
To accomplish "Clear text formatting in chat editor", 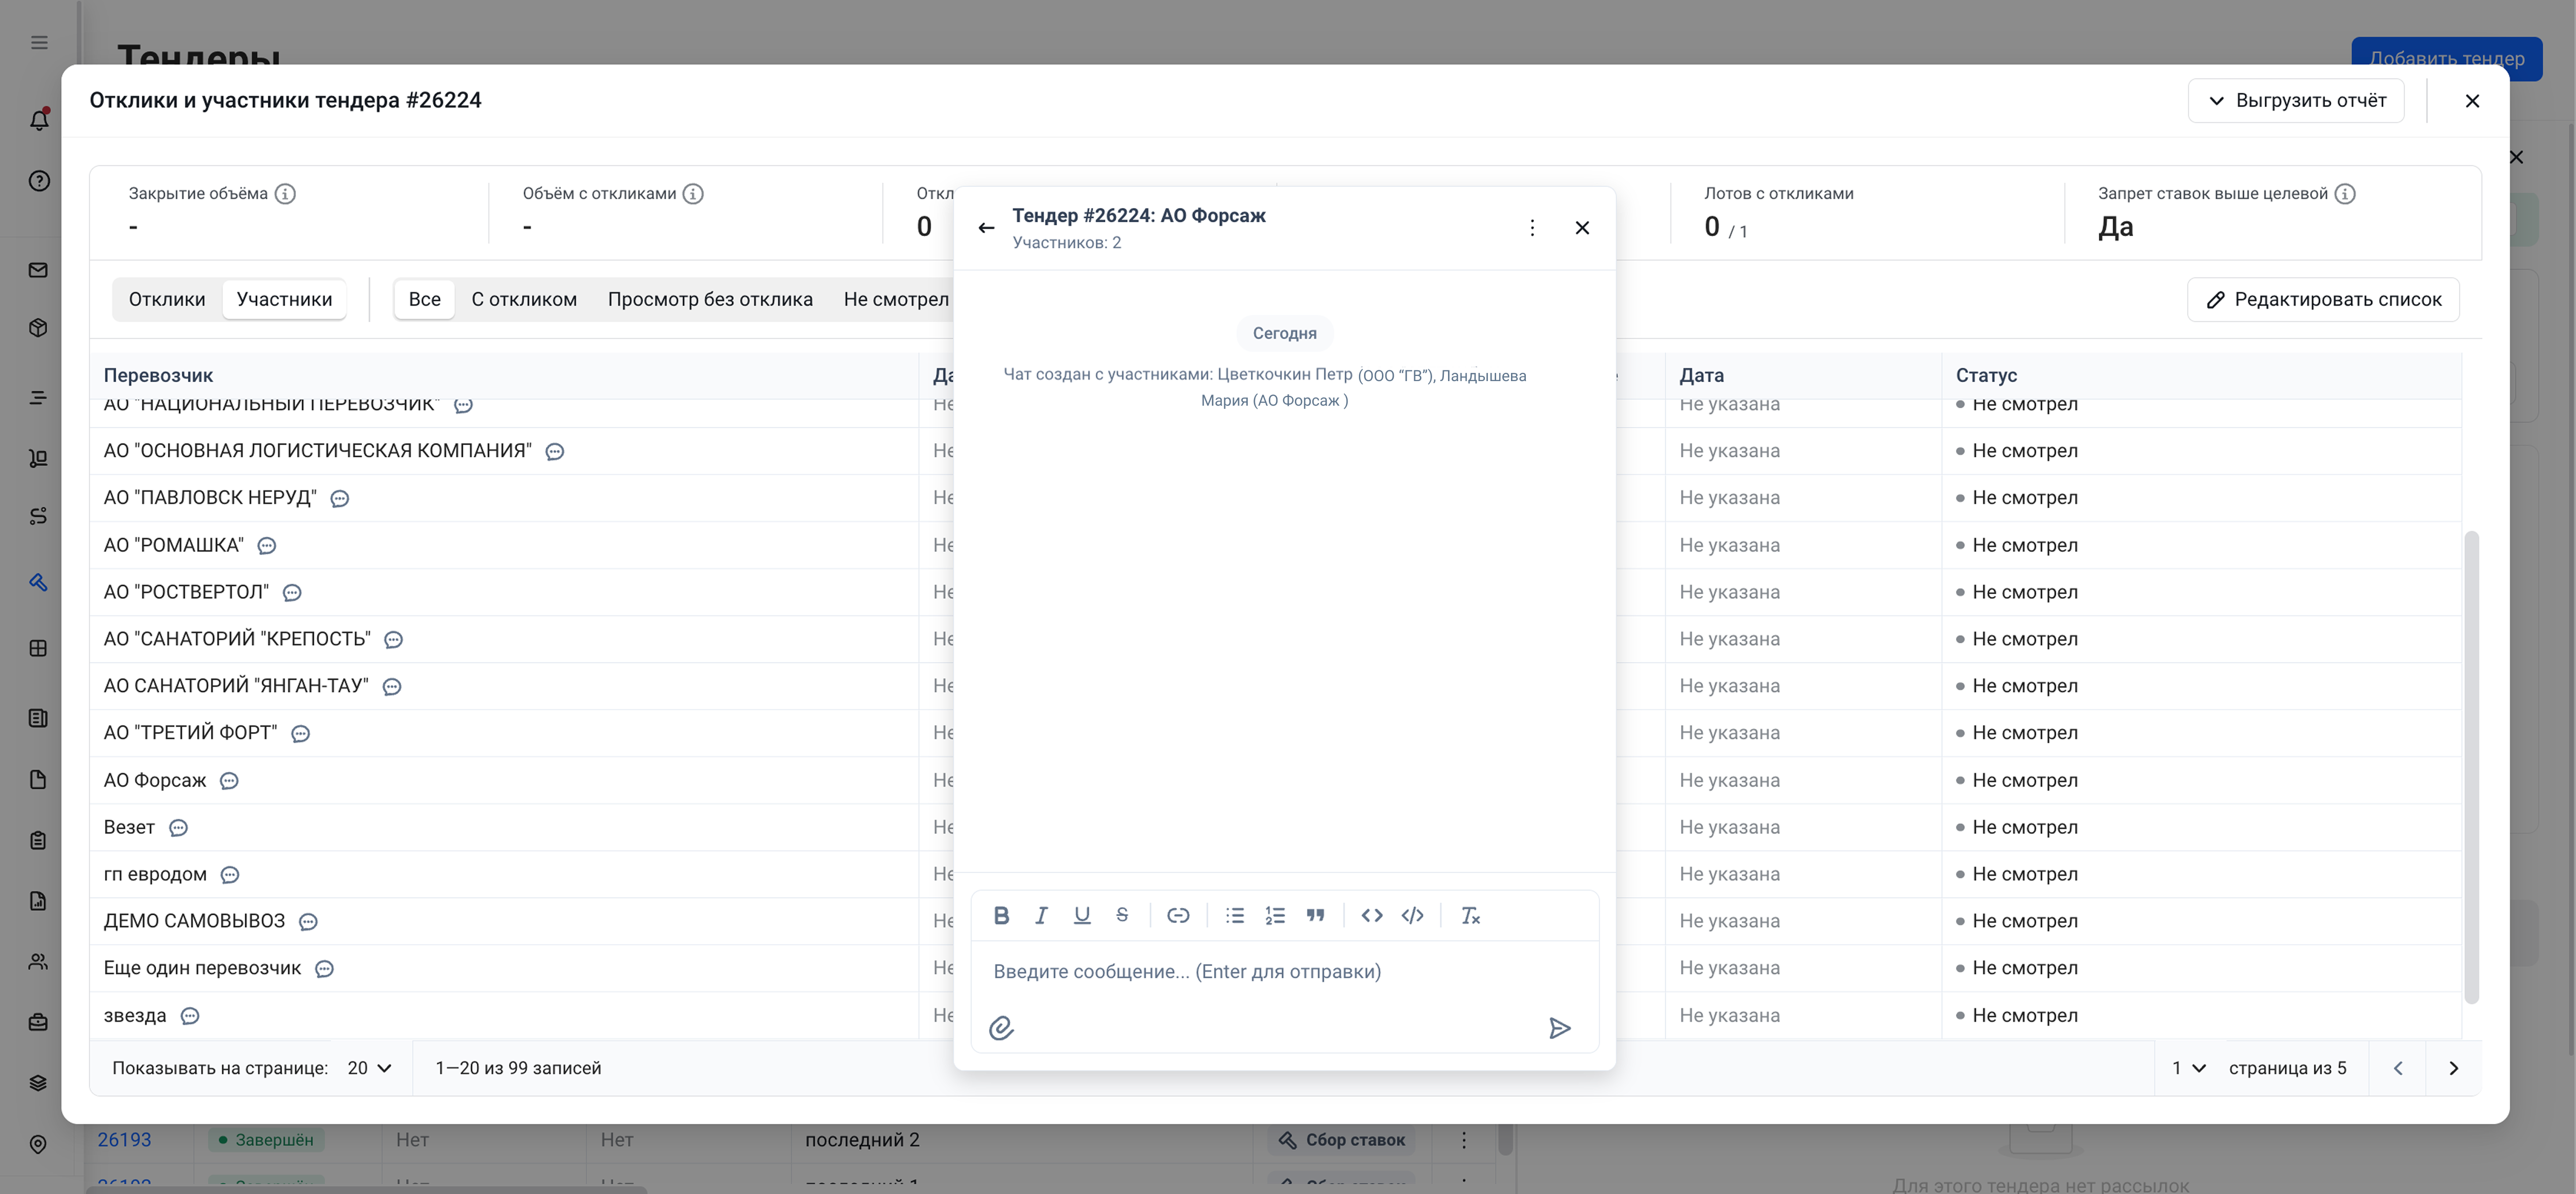I will click(x=1470, y=915).
